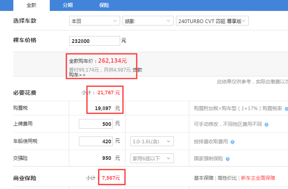Expand the 240TURBO CVT 四驱 尊享版 dropdown
This screenshot has height=189, width=288.
click(x=212, y=21)
